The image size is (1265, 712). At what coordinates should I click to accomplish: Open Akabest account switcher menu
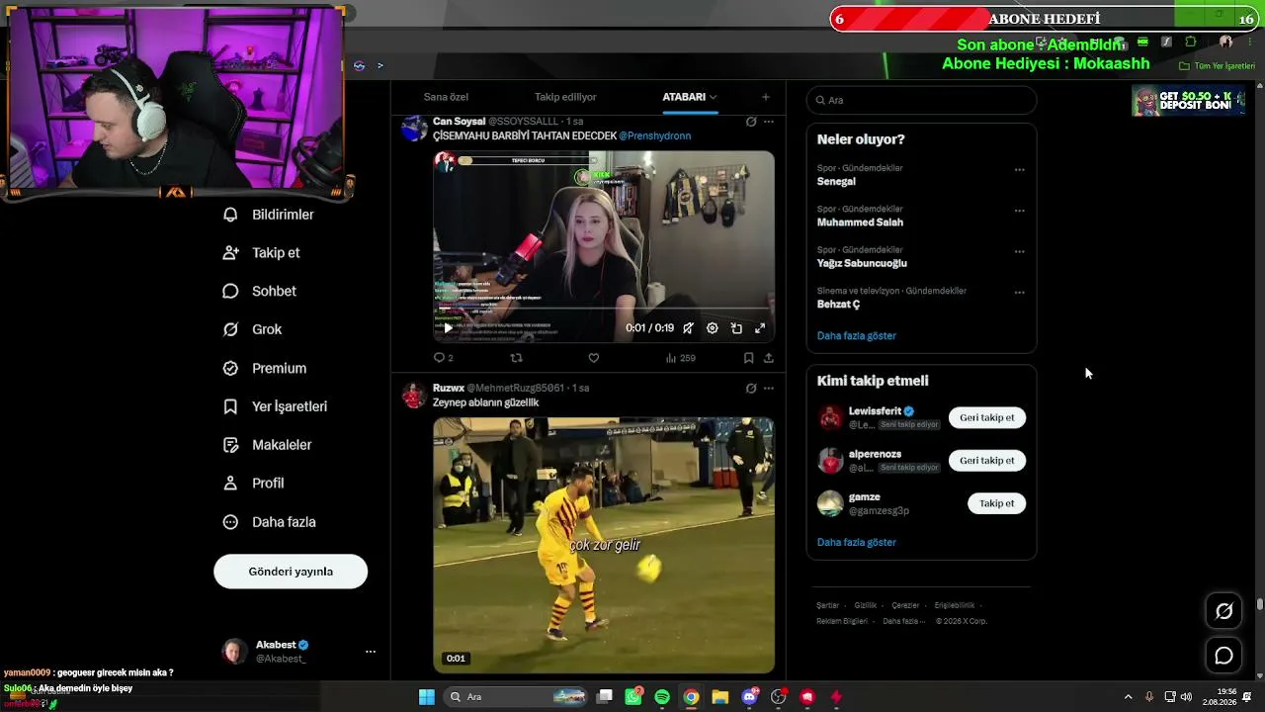point(371,652)
